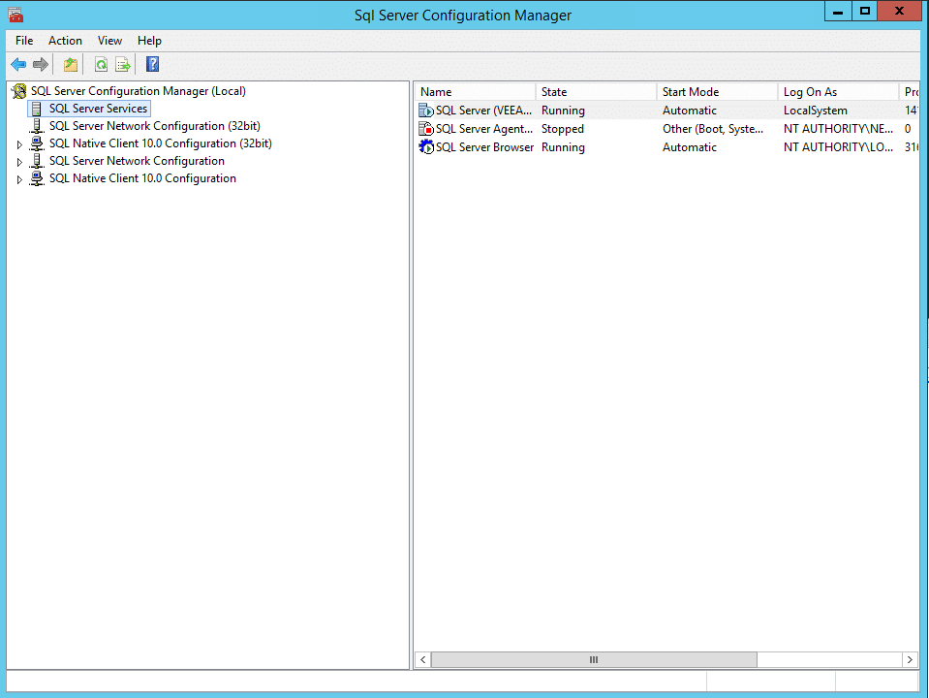Image resolution: width=929 pixels, height=698 pixels.
Task: Select SQL Server Configuration Manager (Local) root
Action: (139, 91)
